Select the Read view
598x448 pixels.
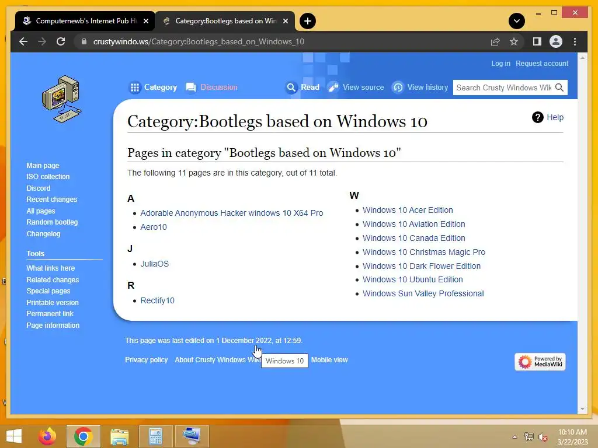pos(310,87)
